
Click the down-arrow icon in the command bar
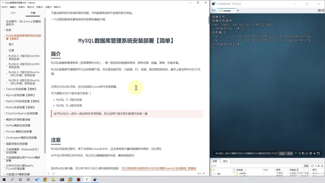(x=314, y=154)
